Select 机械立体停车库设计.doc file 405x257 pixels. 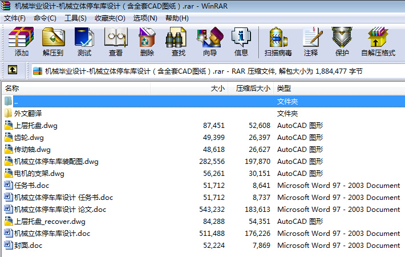coord(52,233)
